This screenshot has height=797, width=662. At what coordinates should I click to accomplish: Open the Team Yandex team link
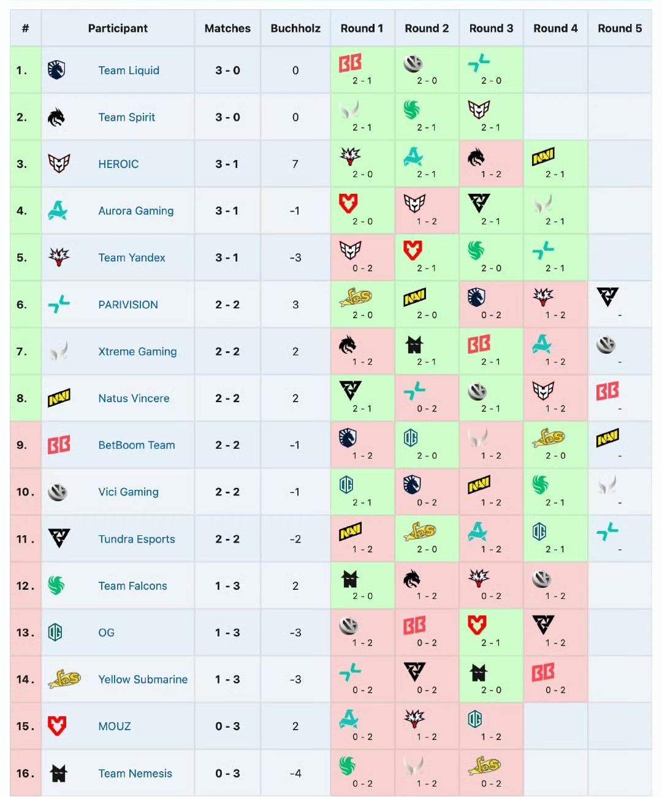pos(132,257)
